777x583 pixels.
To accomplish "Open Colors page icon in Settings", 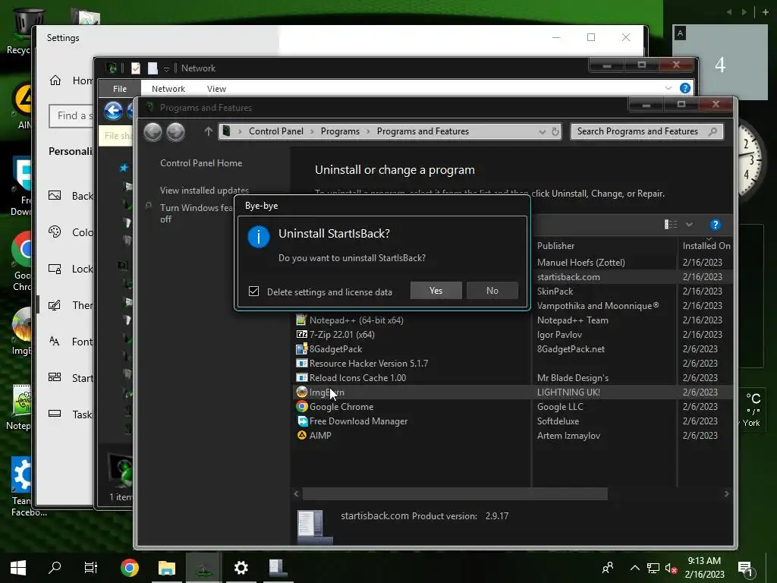I will click(x=55, y=232).
